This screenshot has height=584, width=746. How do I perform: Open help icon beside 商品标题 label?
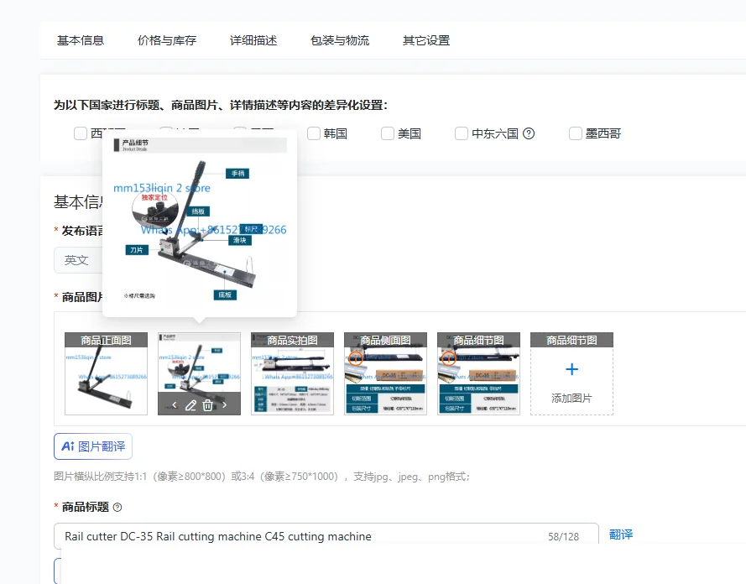click(x=117, y=508)
